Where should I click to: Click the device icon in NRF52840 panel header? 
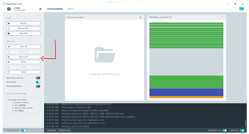pyautogui.click(x=222, y=17)
